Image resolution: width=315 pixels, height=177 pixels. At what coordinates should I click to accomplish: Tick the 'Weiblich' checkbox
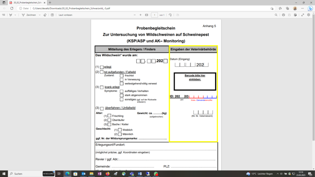click(120, 130)
